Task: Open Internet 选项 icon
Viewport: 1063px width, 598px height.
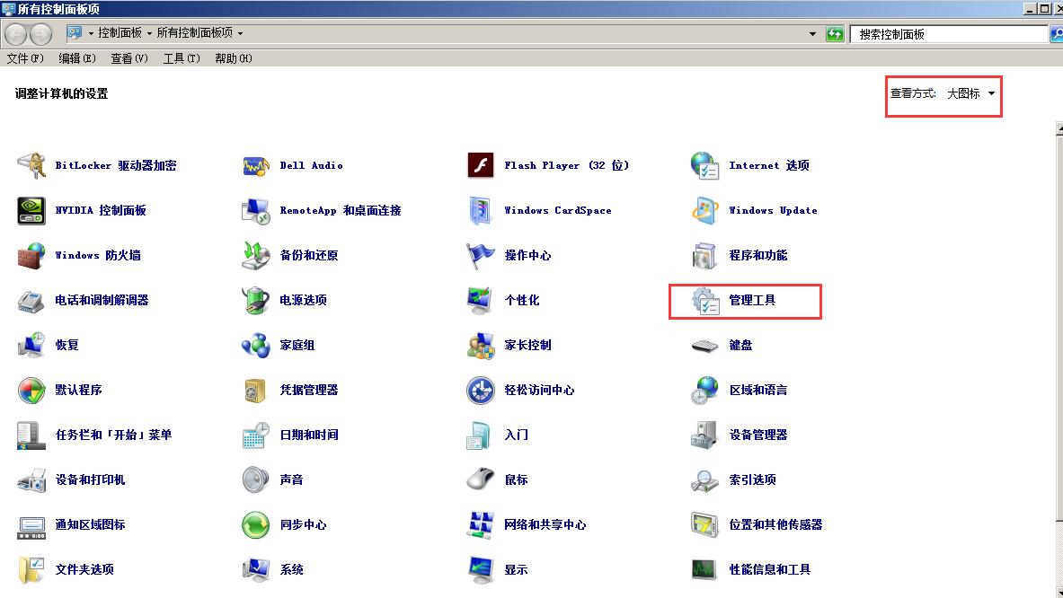Action: click(x=705, y=165)
